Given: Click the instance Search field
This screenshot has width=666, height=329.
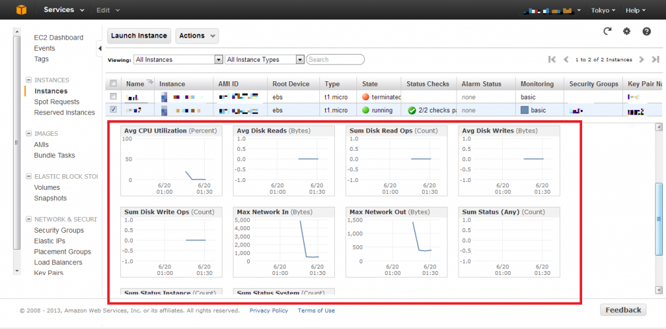Looking at the screenshot, I should (x=336, y=59).
